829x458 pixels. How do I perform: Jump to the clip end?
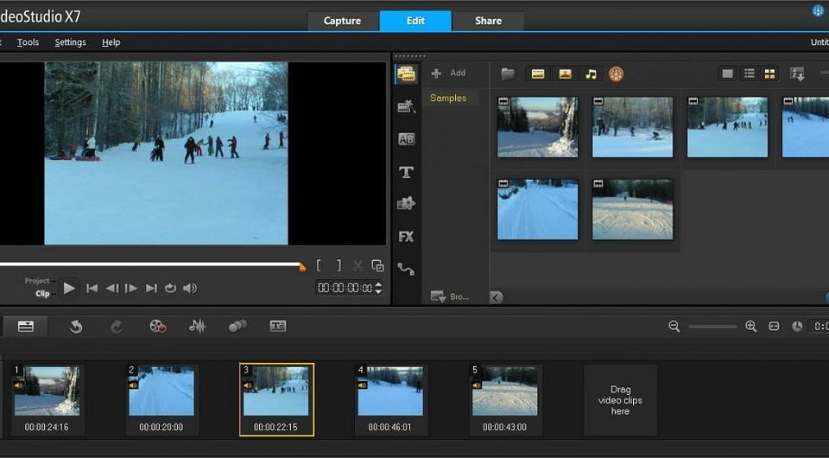pos(151,289)
